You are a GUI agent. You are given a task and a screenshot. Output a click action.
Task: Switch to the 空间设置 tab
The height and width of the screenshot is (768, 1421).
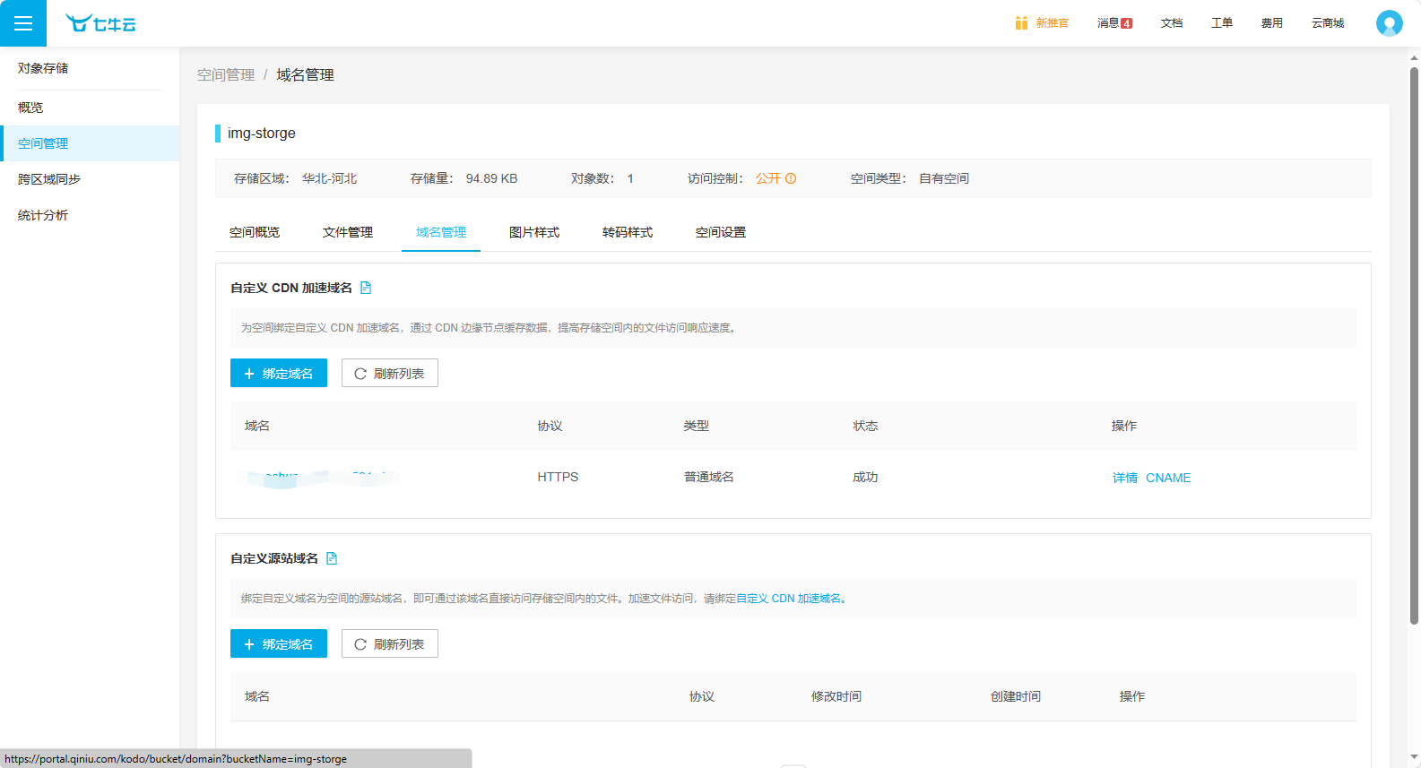(721, 232)
